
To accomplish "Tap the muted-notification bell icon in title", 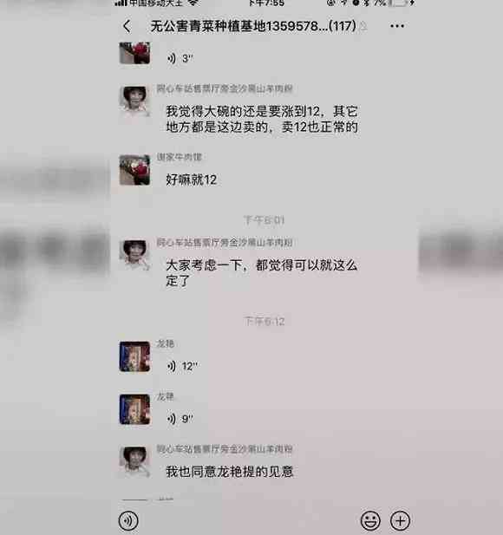I will 363,26.
